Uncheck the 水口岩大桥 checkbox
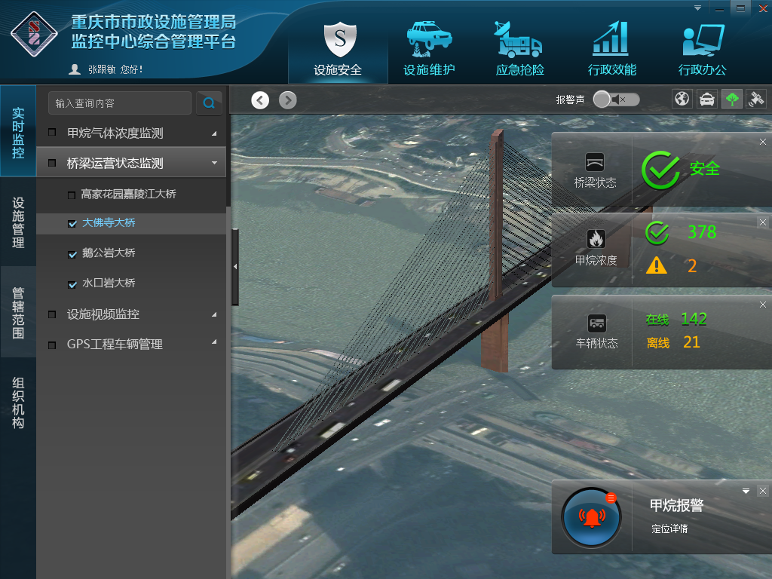Image resolution: width=772 pixels, height=579 pixels. tap(72, 285)
